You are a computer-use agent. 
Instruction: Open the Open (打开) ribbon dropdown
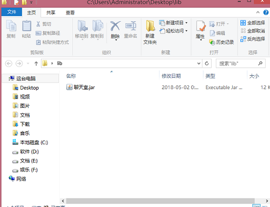219,24
